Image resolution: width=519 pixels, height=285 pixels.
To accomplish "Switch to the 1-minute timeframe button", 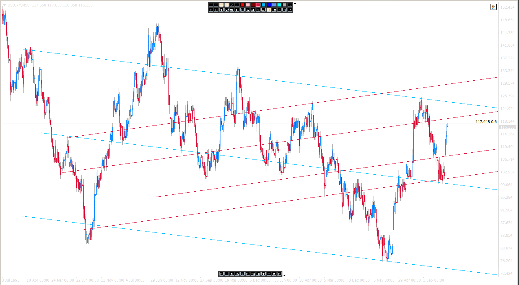I will click(x=227, y=274).
